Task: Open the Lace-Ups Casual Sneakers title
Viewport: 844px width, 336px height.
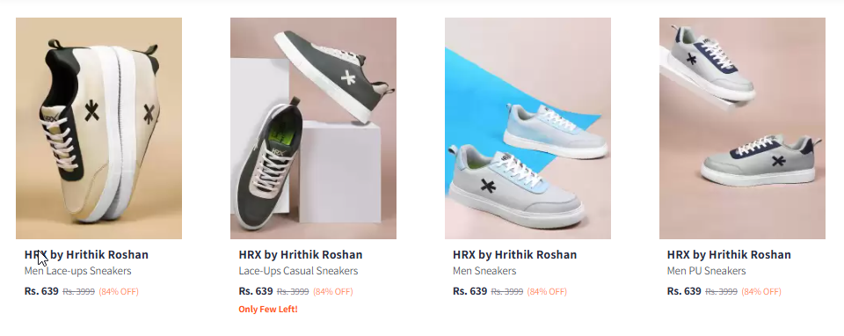Action: pyautogui.click(x=298, y=271)
